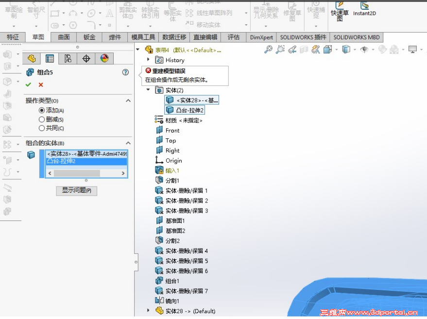Select <实体28> entry in bodies list
This screenshot has width=427, height=319.
pos(86,154)
